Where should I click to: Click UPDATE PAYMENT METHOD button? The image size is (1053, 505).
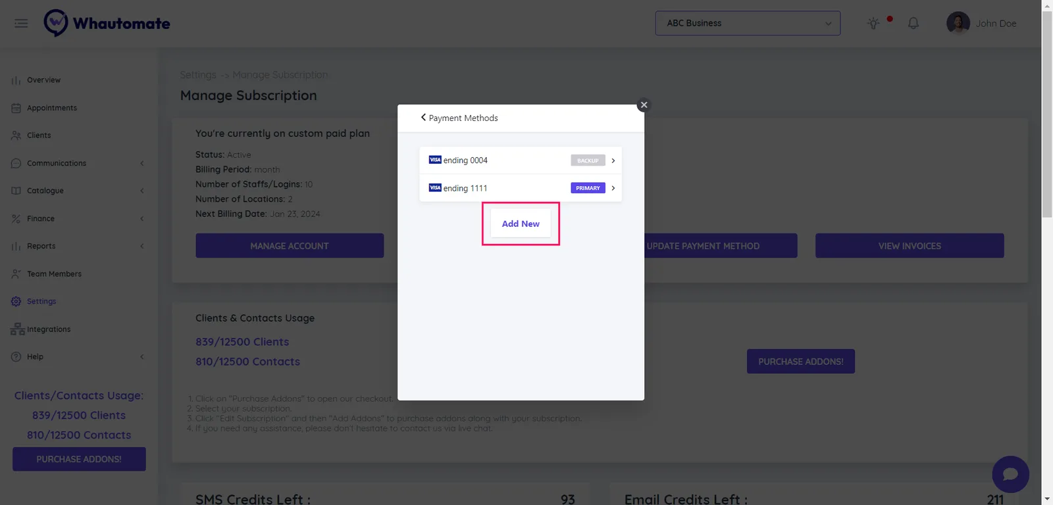[x=721, y=246]
